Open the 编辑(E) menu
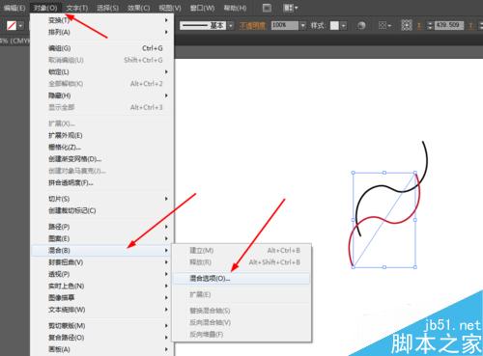Screen dimensions: 483x356 click(14, 8)
